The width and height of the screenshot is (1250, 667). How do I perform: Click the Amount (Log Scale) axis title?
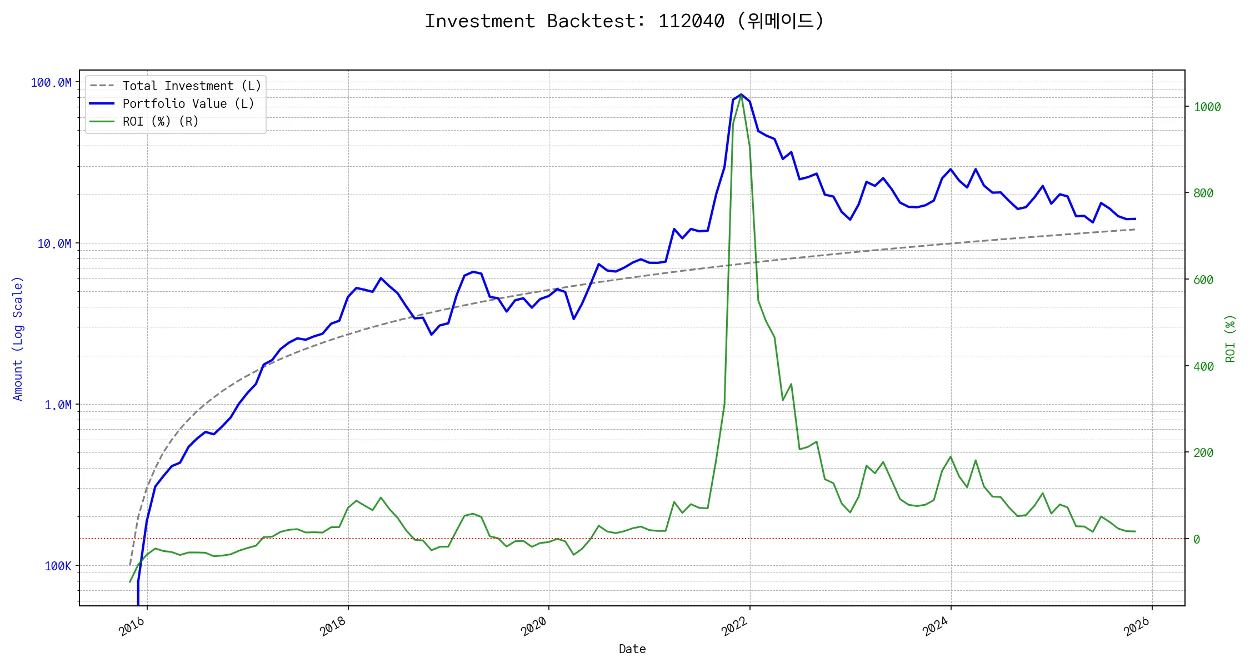[18, 338]
